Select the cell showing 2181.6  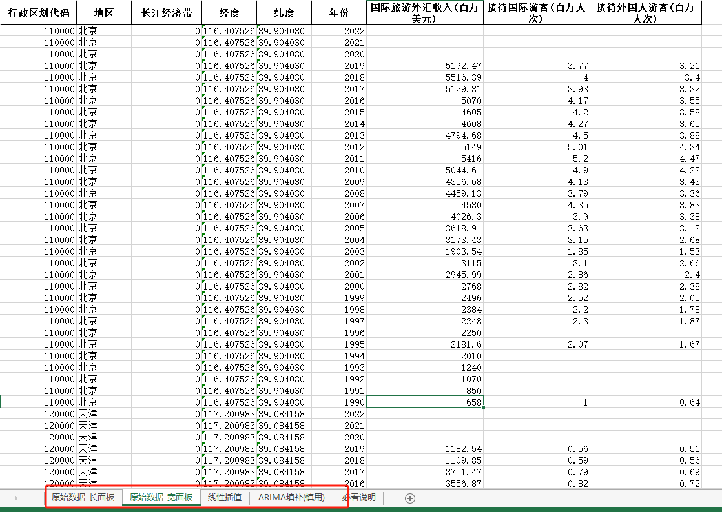point(425,344)
